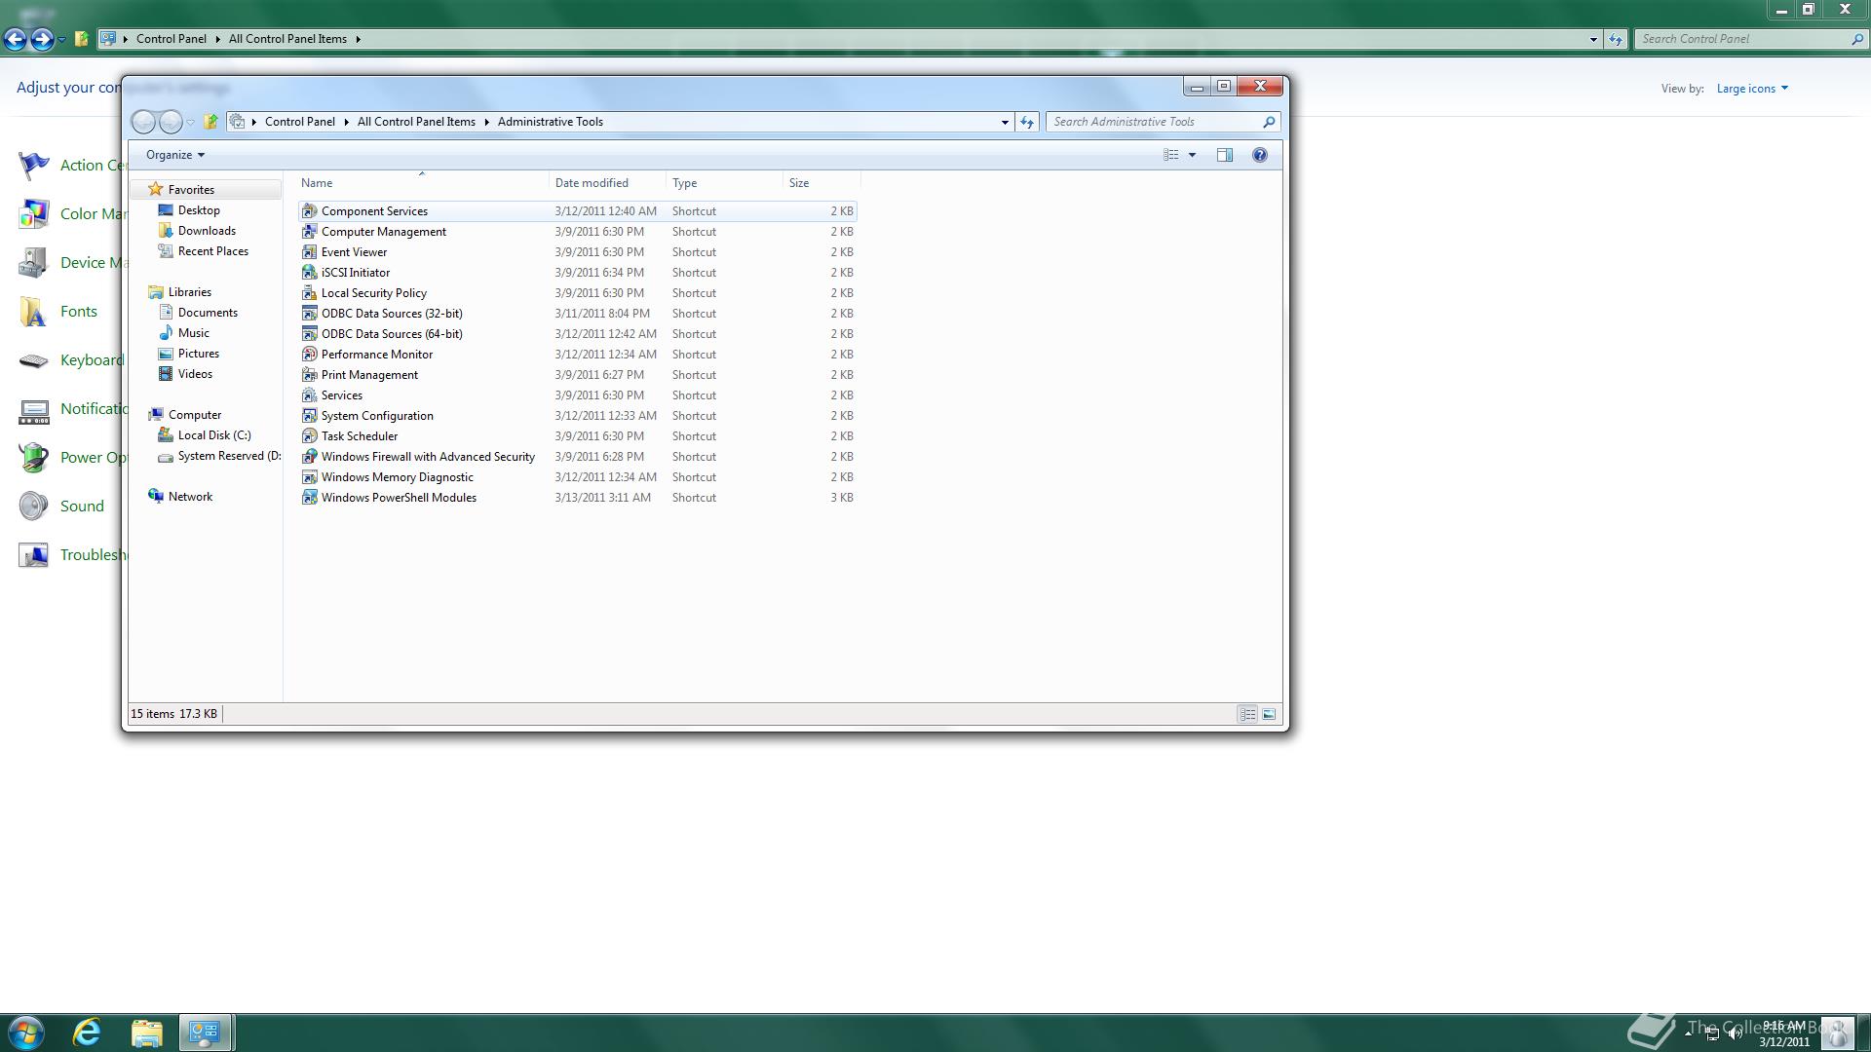Viewport: 1871px width, 1052px height.
Task: Click the Windows Firewall with Advanced Security icon
Action: 309,457
